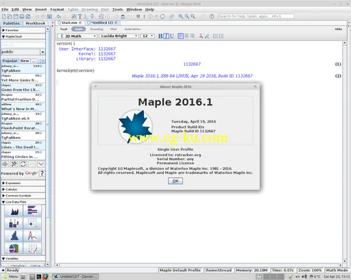Image resolution: width=351 pixels, height=280 pixels.
Task: Click the text color icon in format bar
Action: pyautogui.click(x=201, y=36)
